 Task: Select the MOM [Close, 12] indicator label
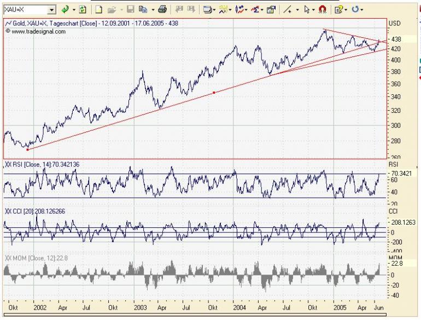coord(37,259)
